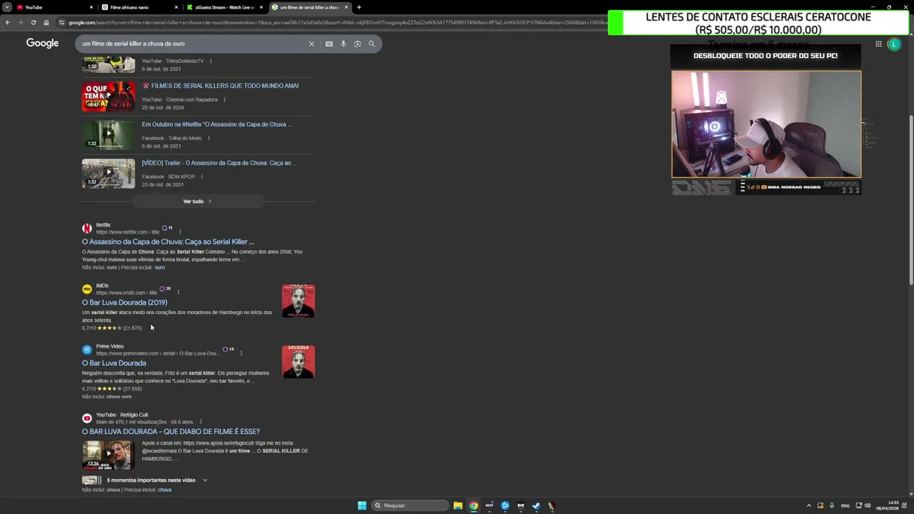Click the Prime Video site favicon
The height and width of the screenshot is (514, 914).
87,350
